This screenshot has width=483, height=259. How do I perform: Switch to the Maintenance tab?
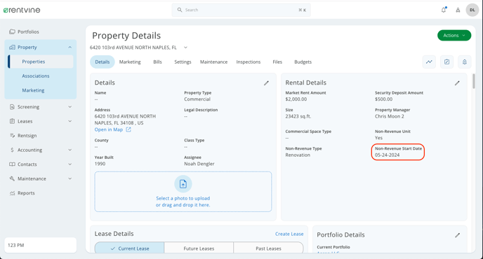coord(214,62)
